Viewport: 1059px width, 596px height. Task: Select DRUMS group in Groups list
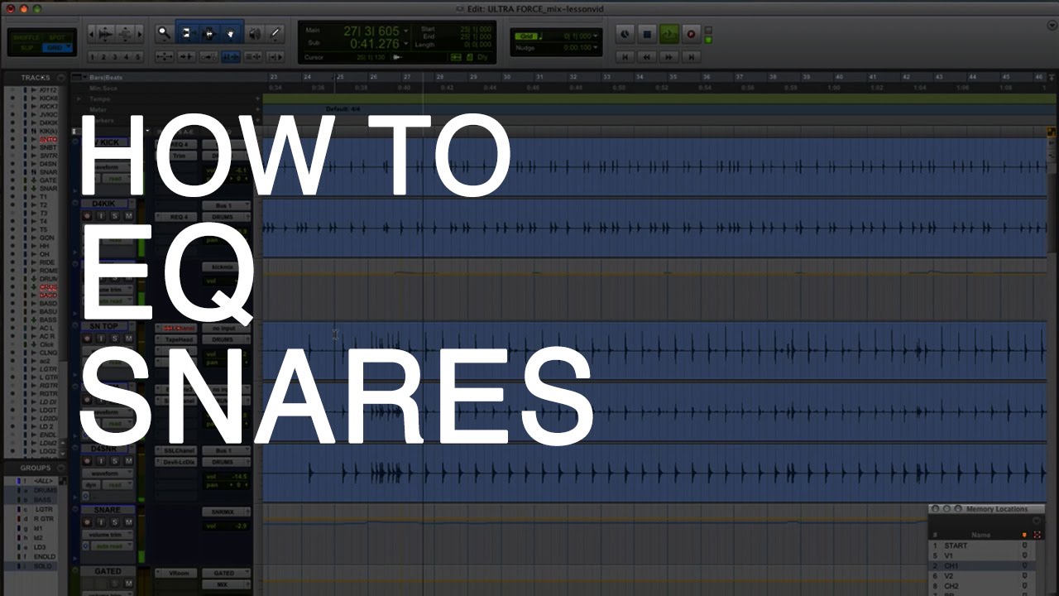pos(46,490)
